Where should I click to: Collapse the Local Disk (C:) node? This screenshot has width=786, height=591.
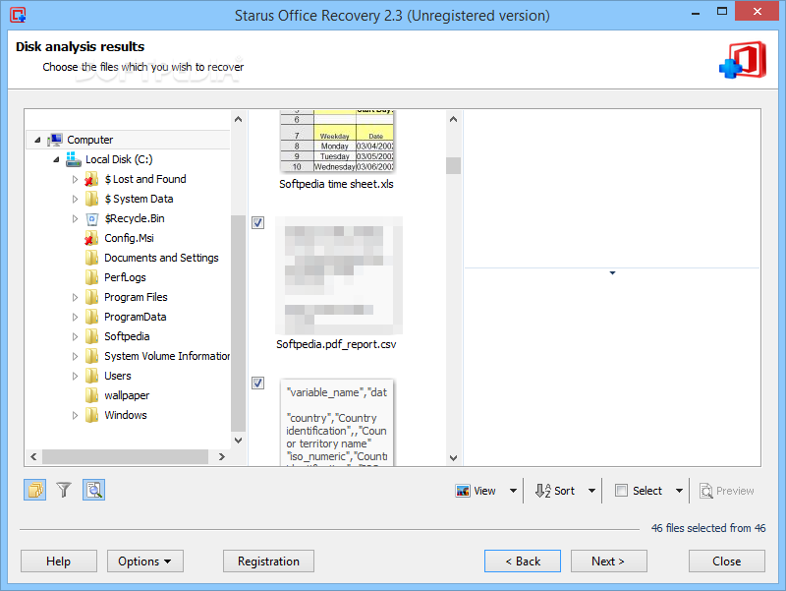[56, 159]
